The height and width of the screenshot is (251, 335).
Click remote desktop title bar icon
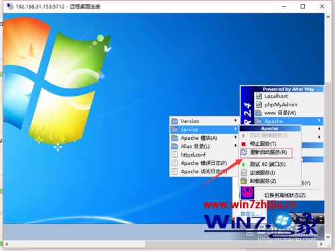10,6
